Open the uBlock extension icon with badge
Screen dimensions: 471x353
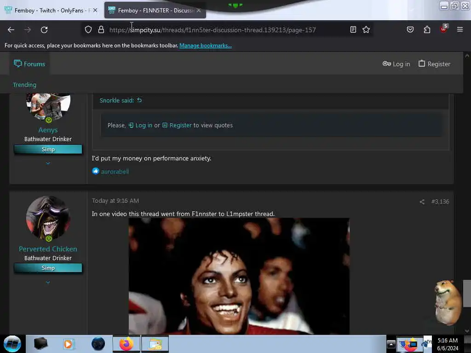pos(444,29)
